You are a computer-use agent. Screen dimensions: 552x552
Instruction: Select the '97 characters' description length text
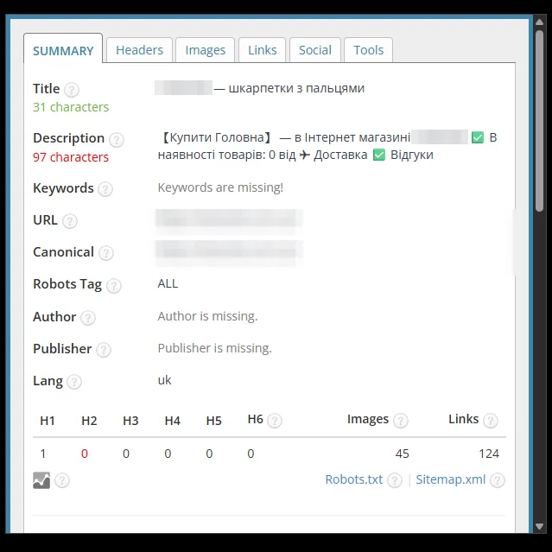[71, 157]
